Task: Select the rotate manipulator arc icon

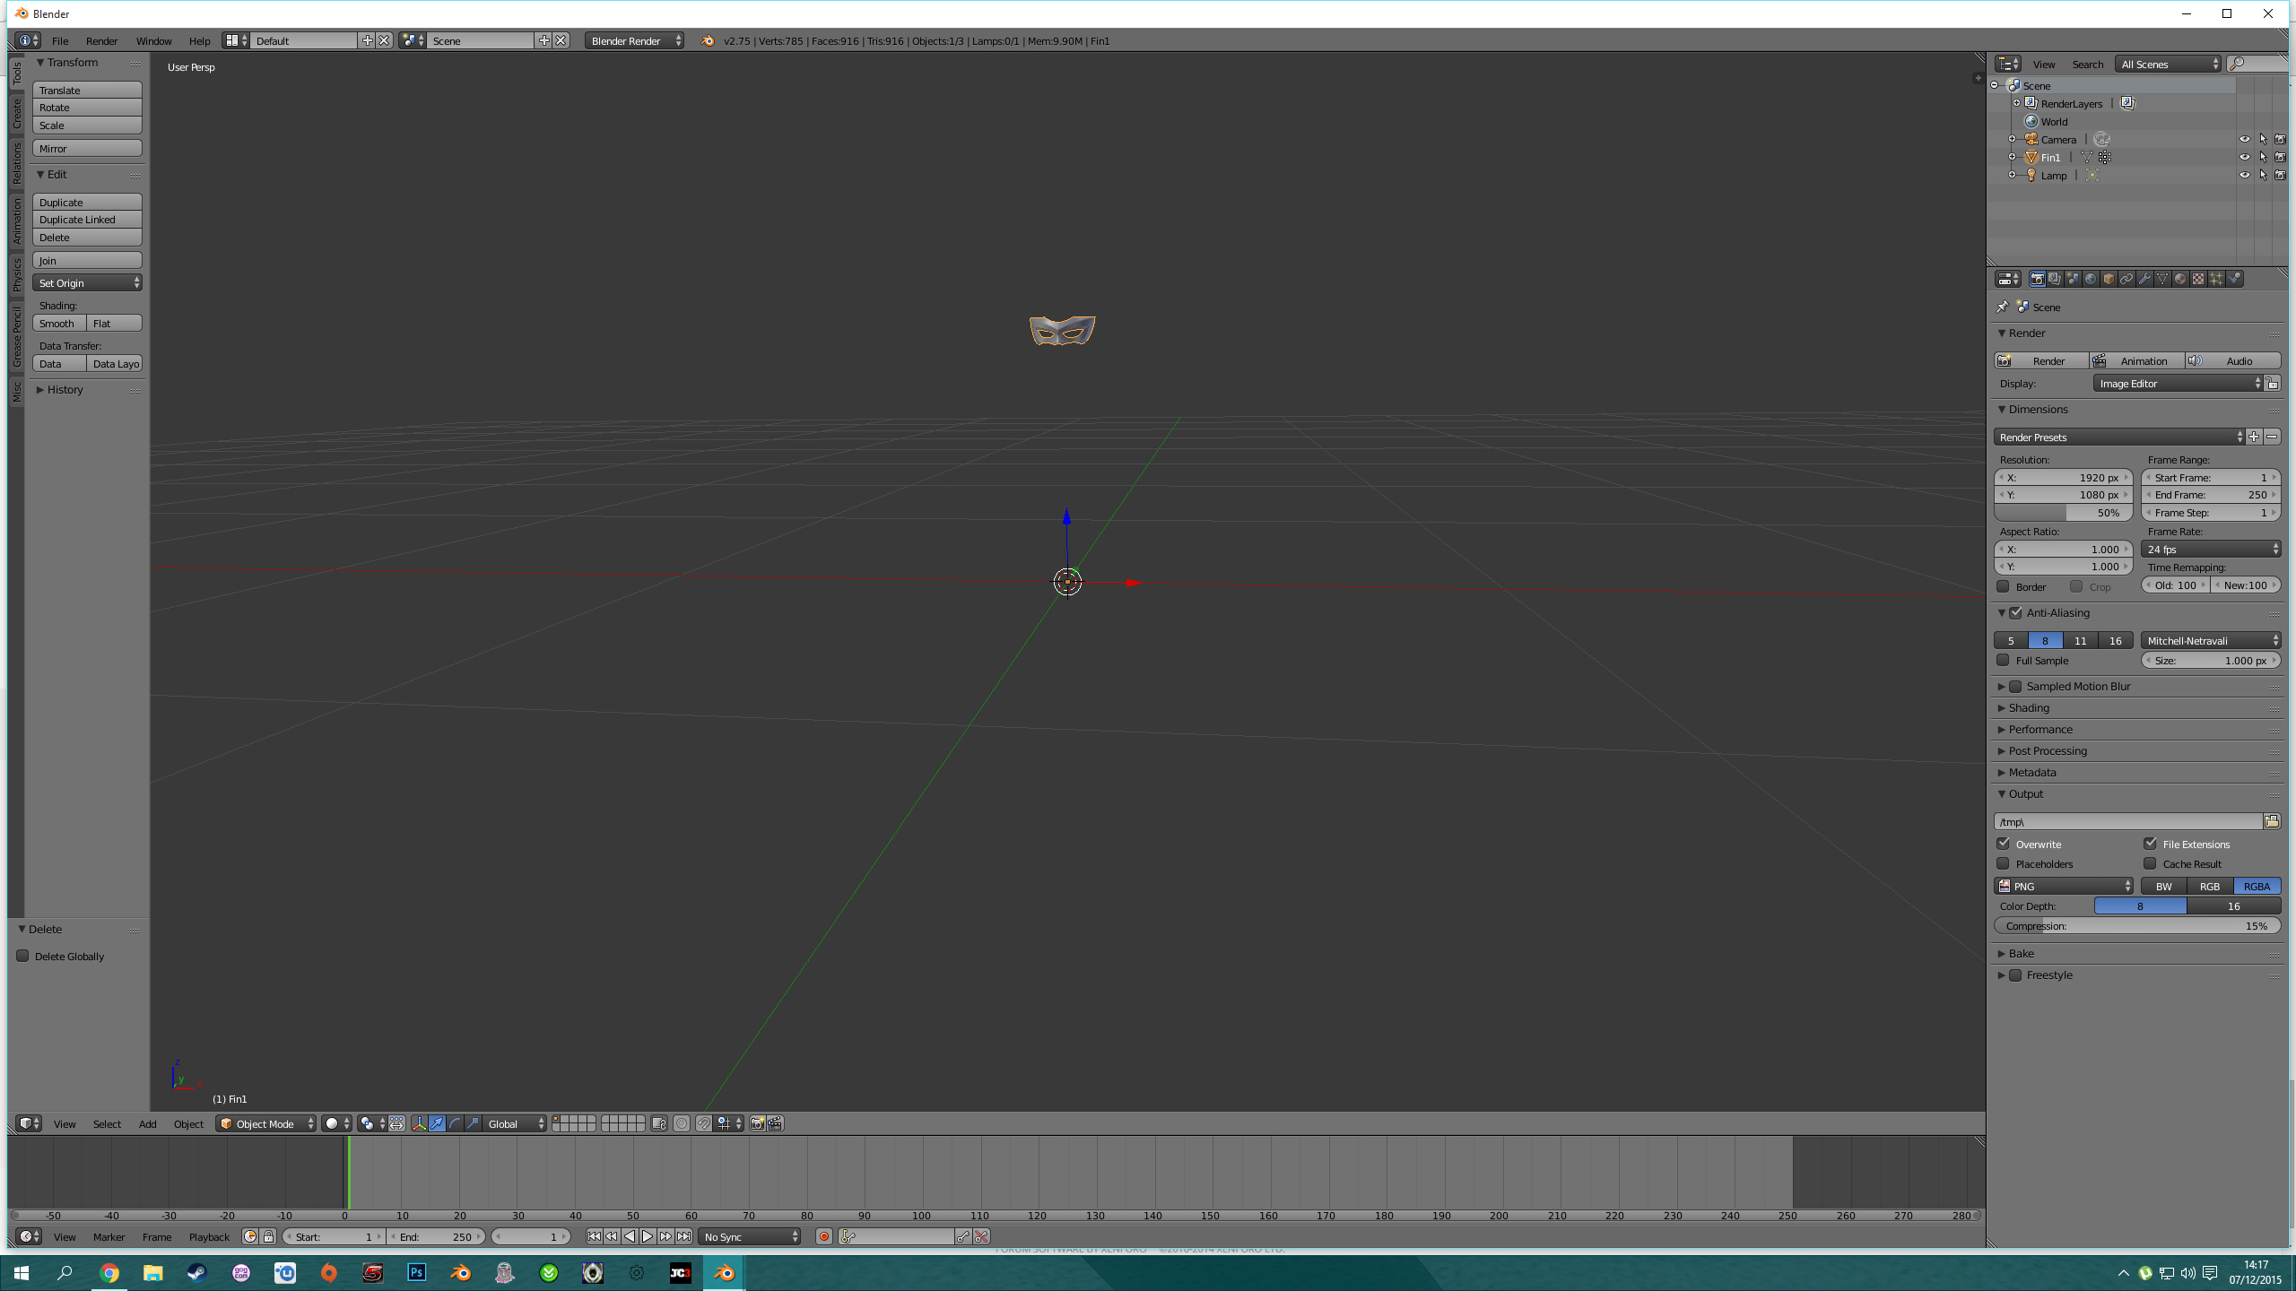Action: pos(455,1123)
